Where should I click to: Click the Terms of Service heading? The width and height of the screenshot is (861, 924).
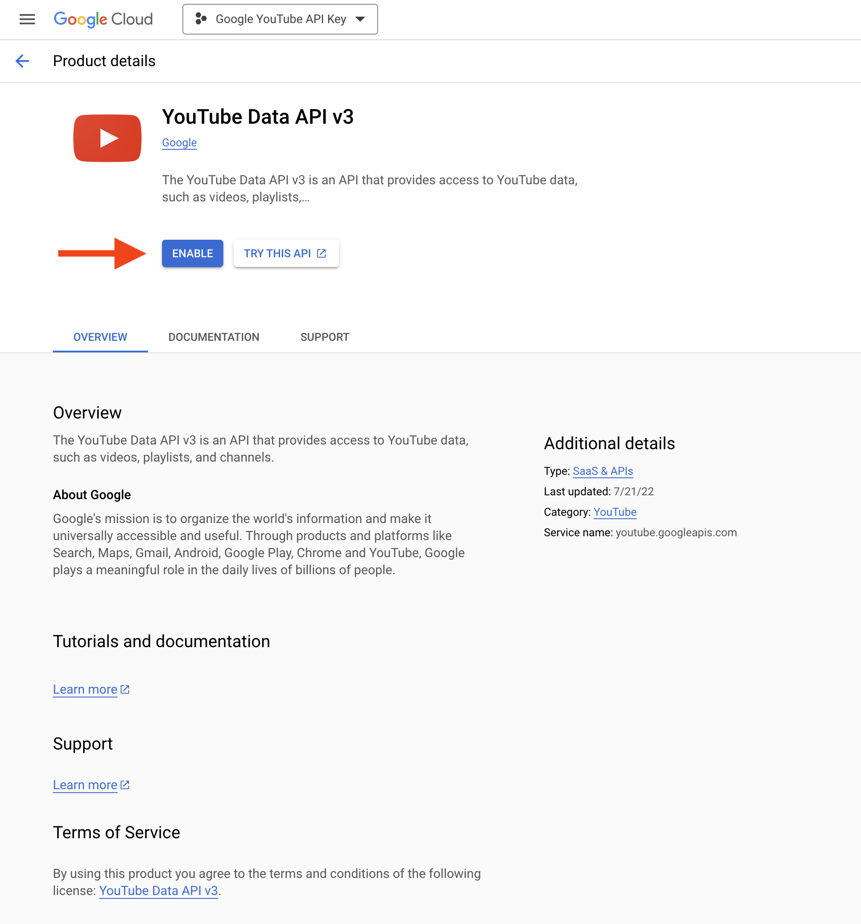coord(116,832)
